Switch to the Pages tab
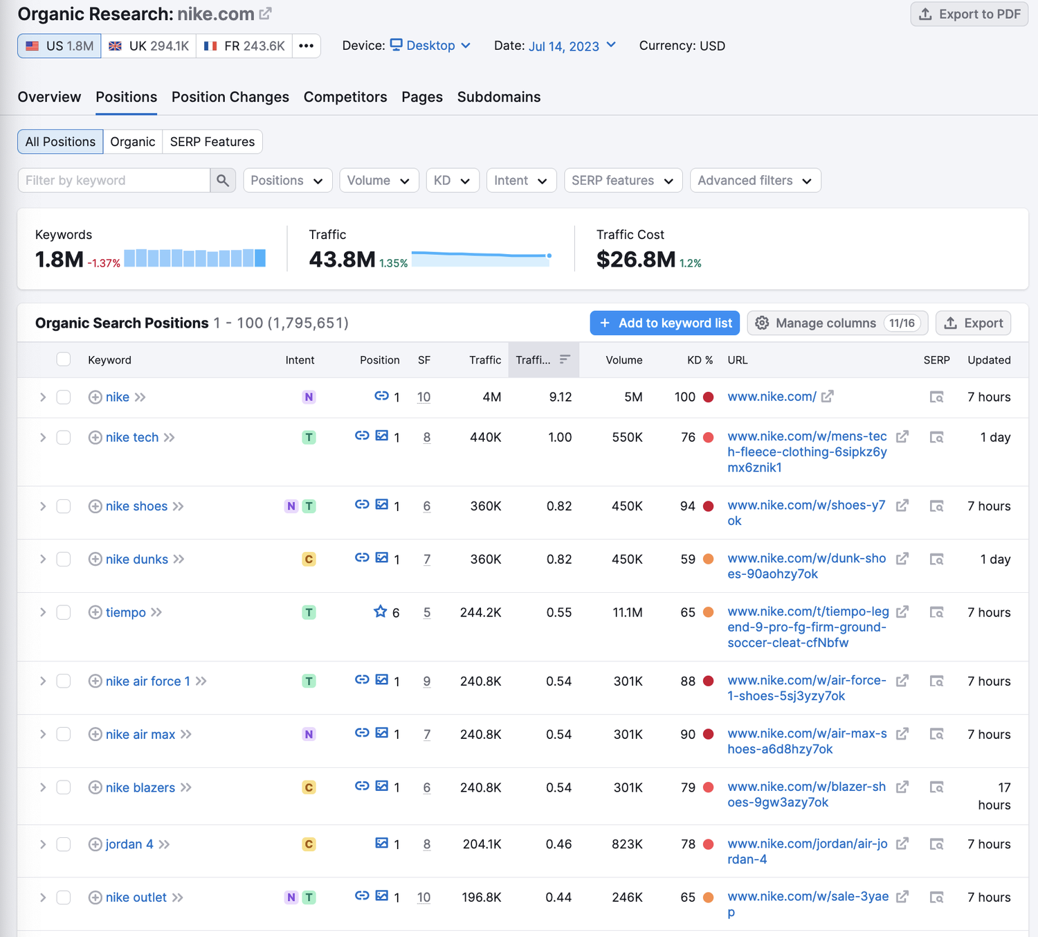1038x937 pixels. click(x=422, y=97)
